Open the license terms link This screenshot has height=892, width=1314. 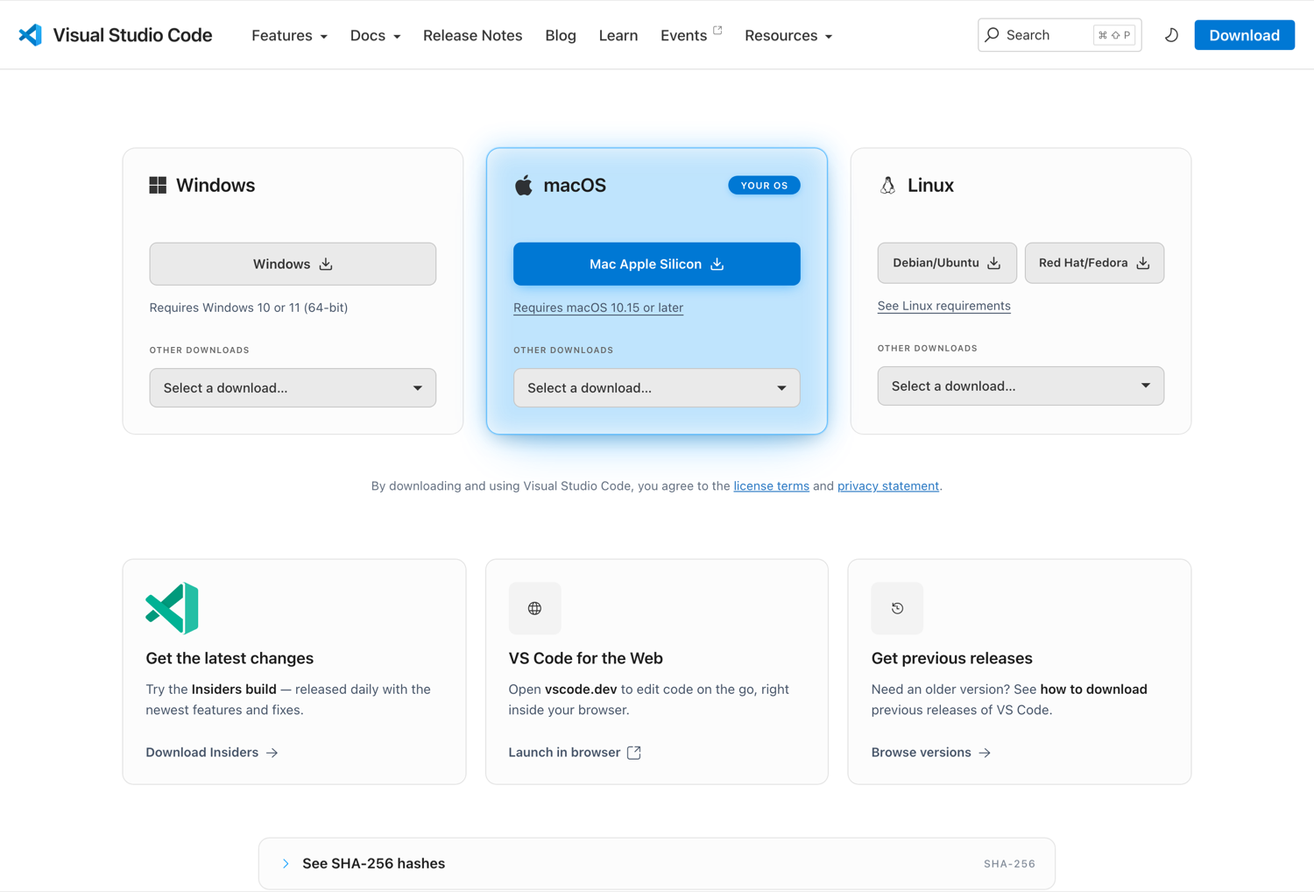[x=771, y=485]
